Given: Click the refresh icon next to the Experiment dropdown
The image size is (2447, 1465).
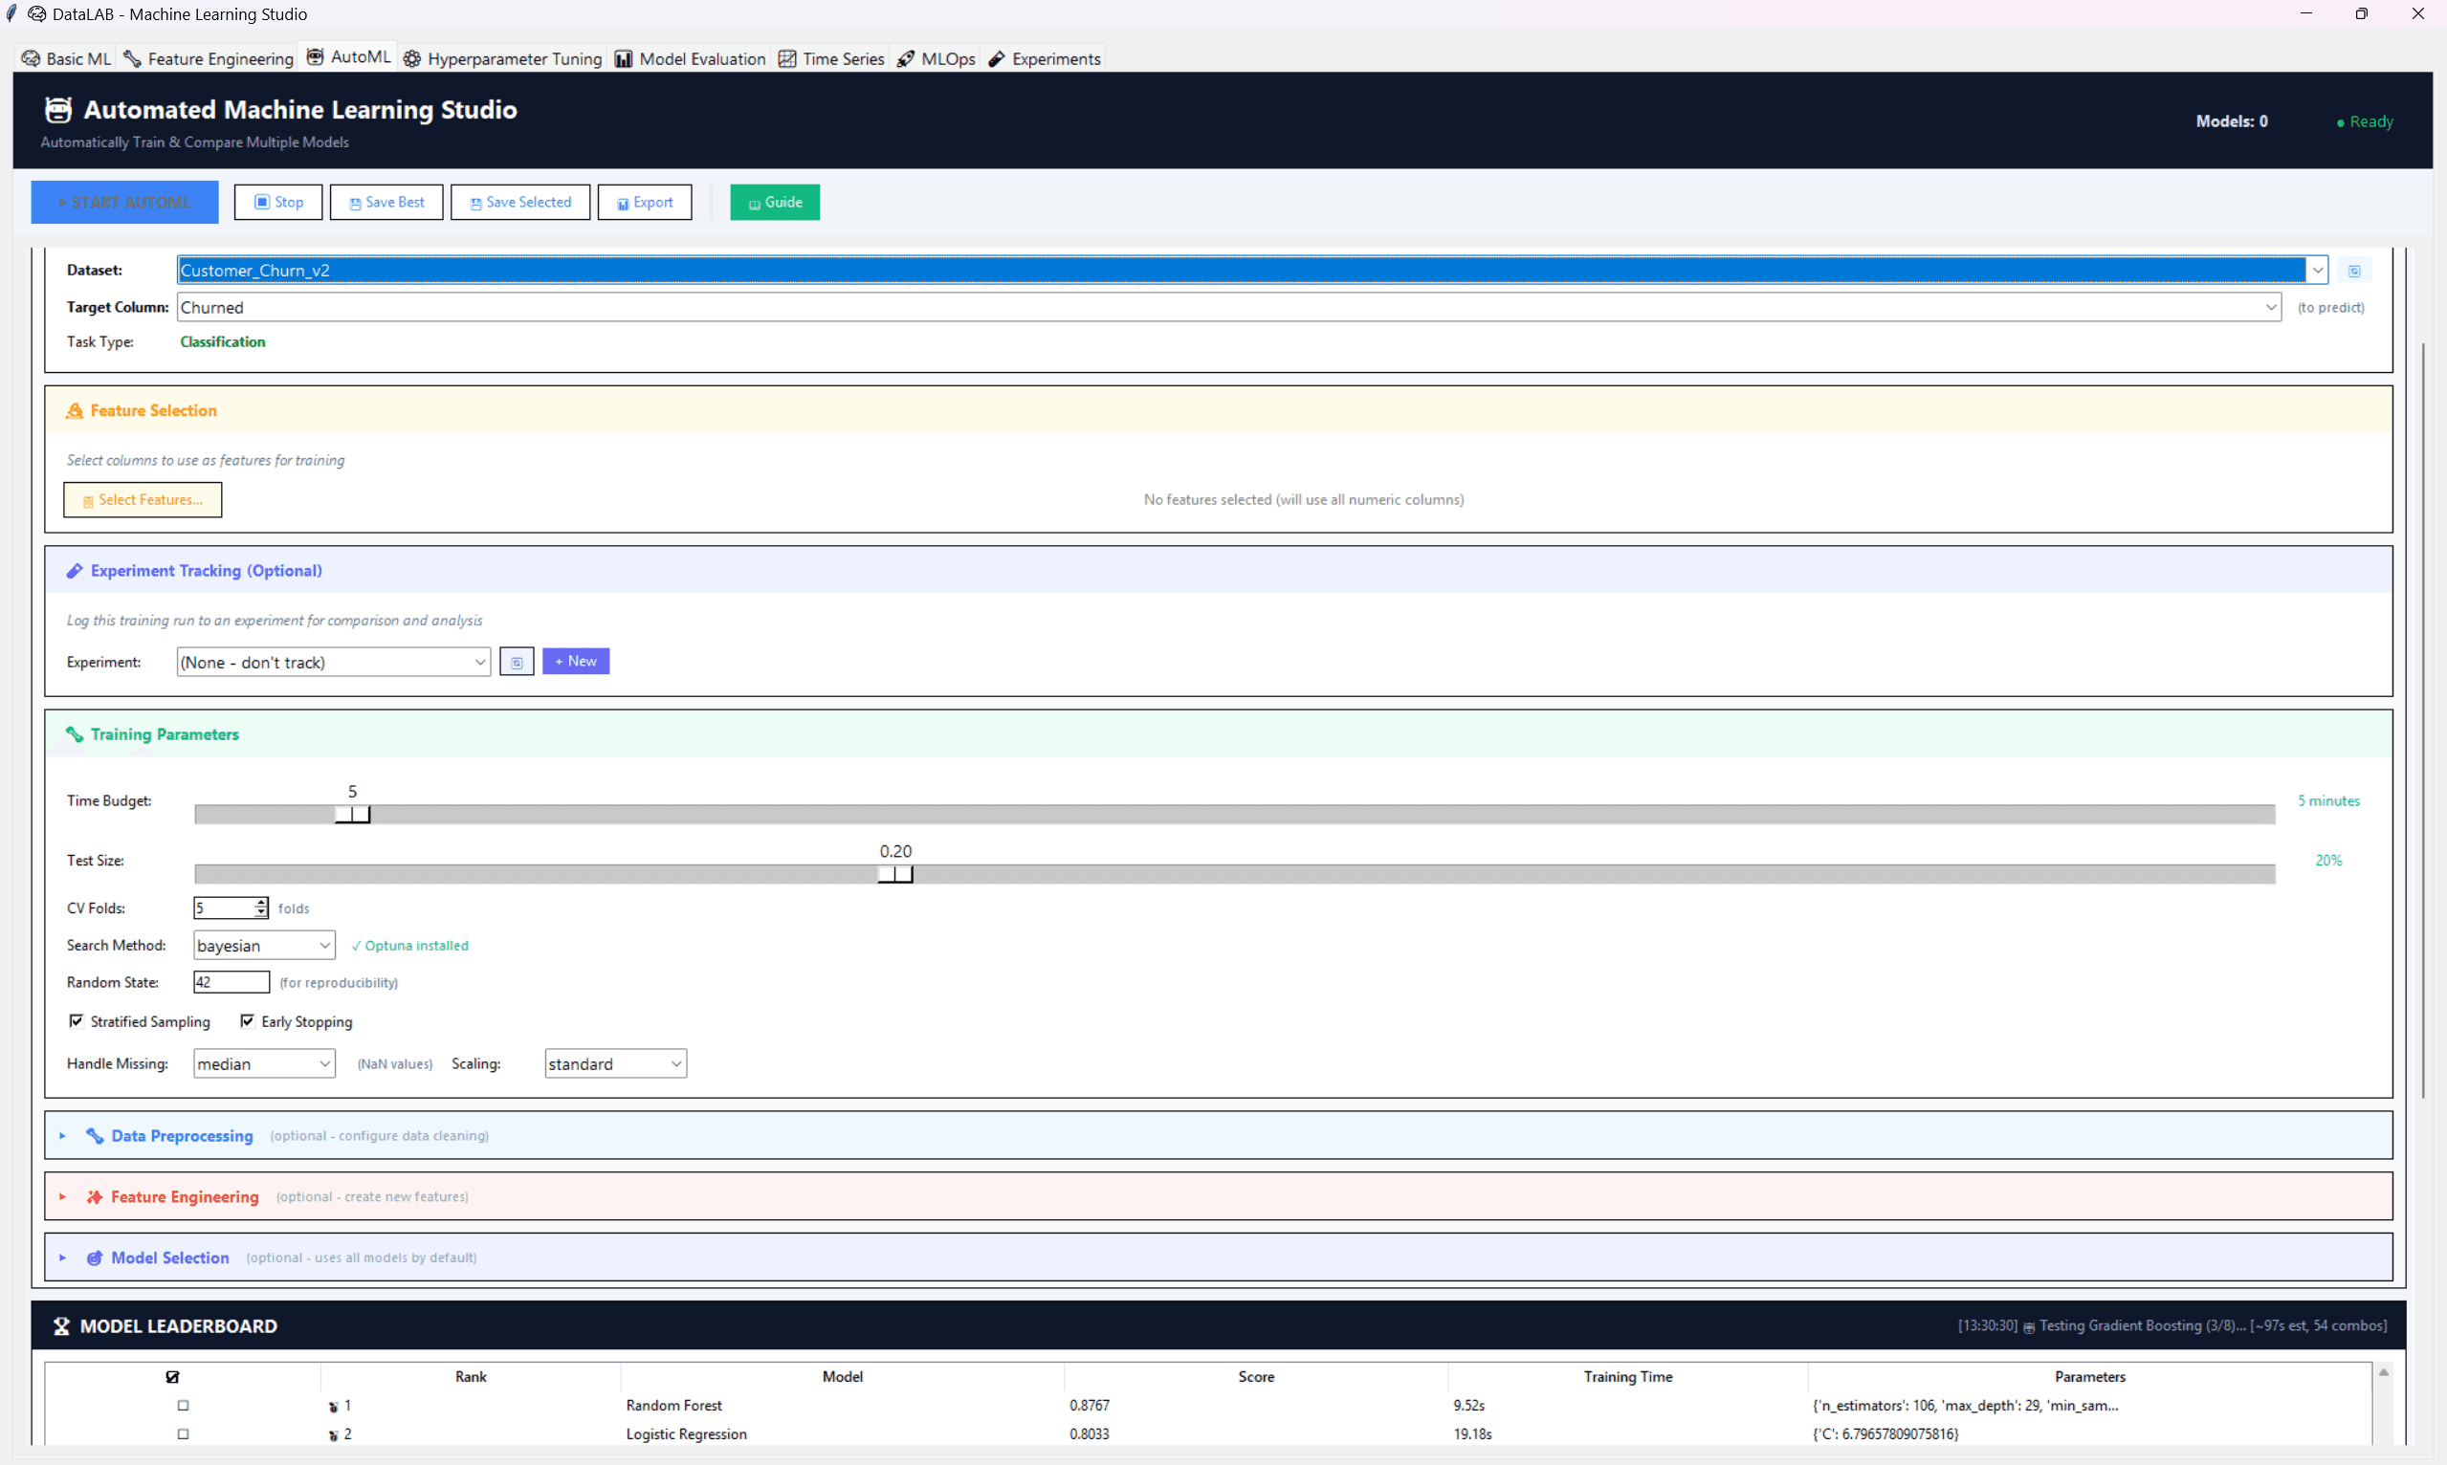Looking at the screenshot, I should (517, 662).
